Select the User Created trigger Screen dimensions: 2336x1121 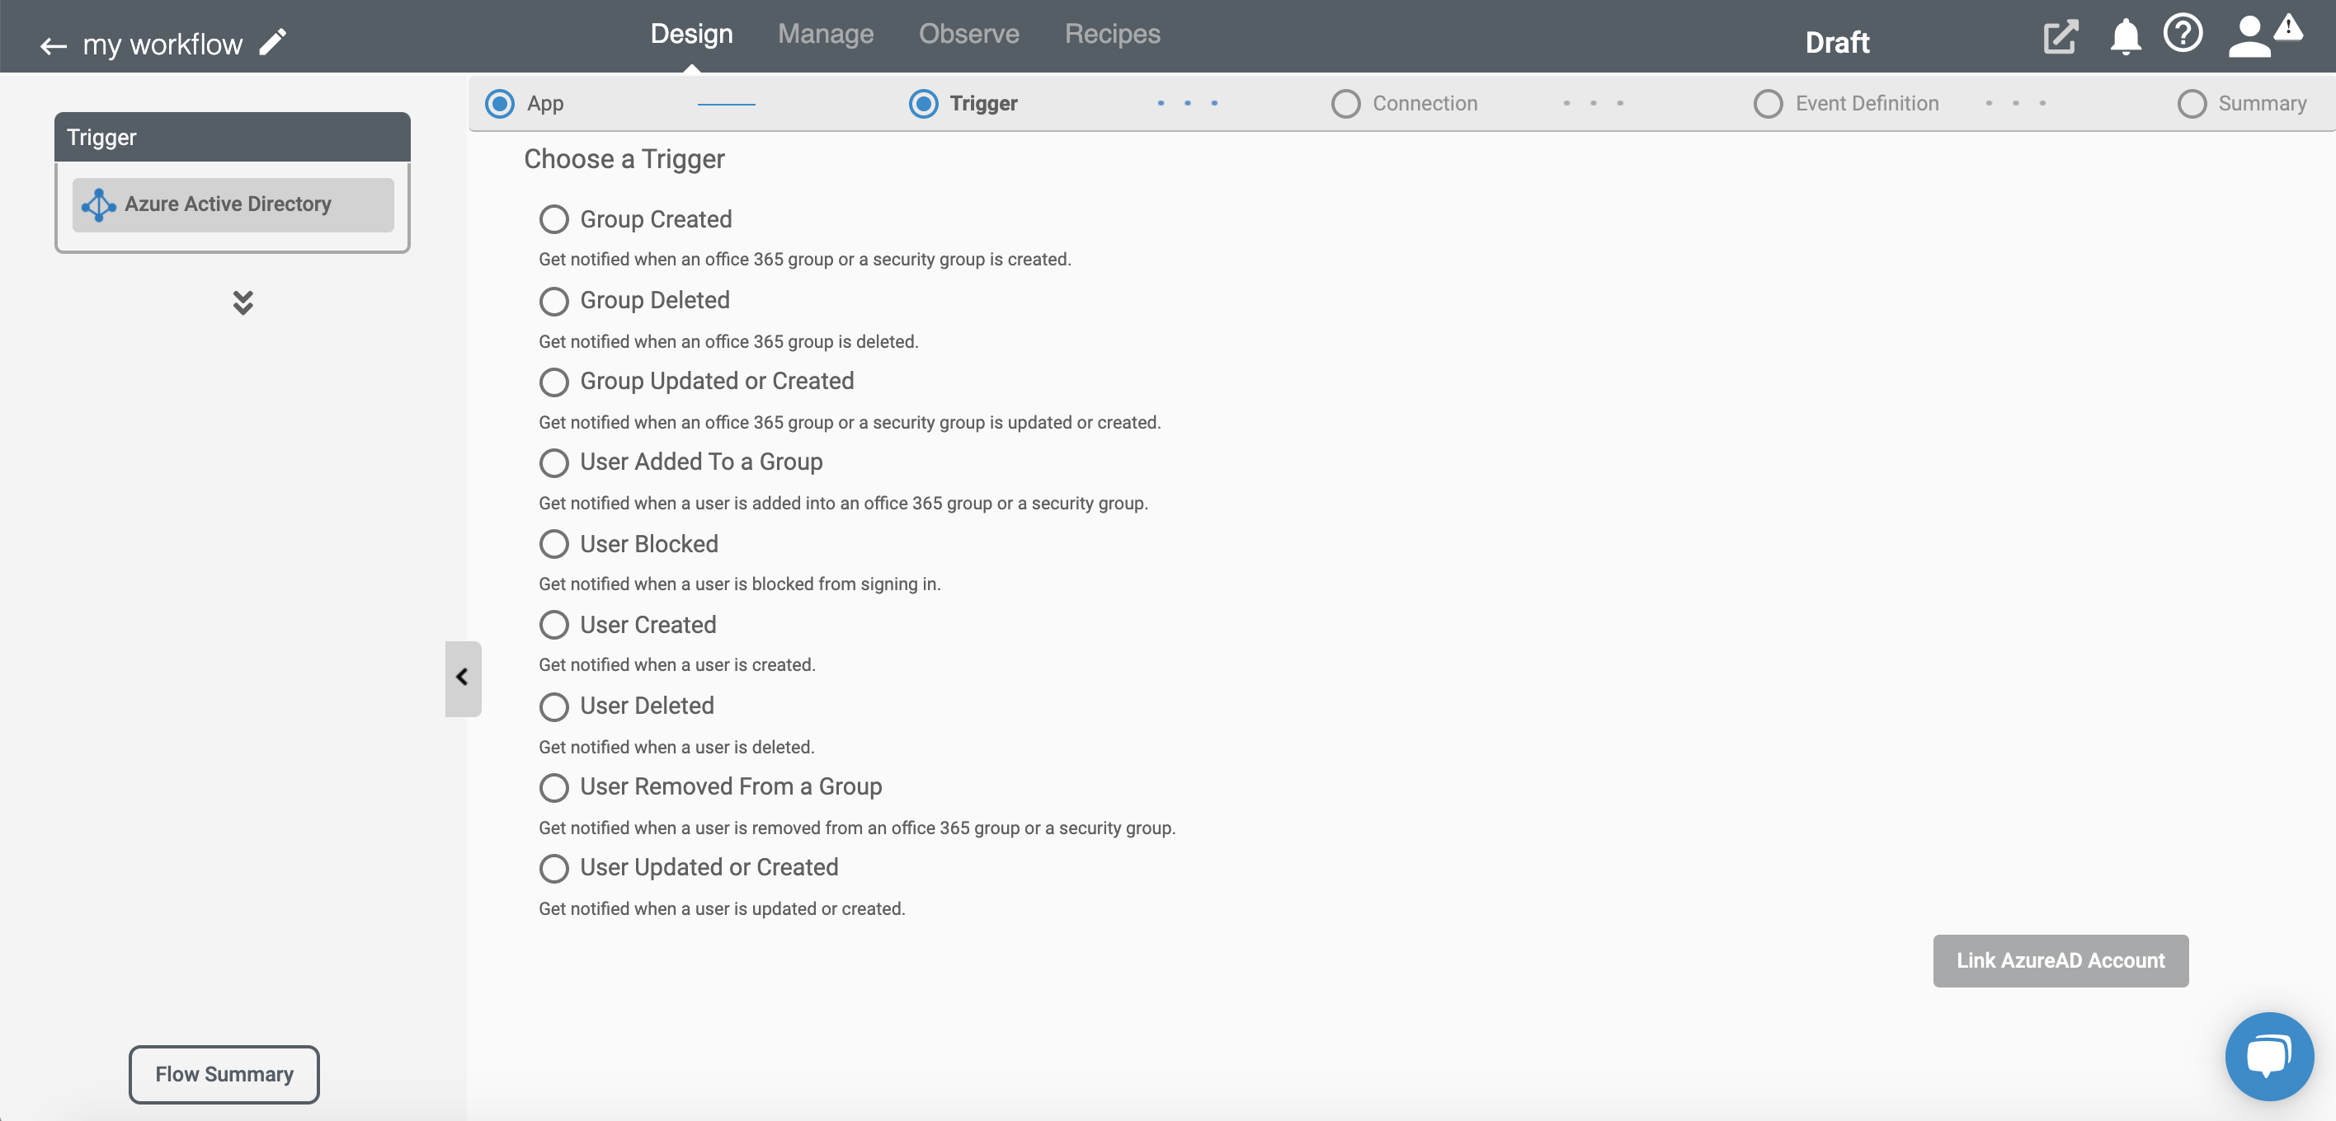tap(553, 625)
